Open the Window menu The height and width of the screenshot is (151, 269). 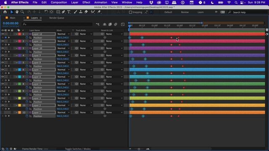(127, 3)
